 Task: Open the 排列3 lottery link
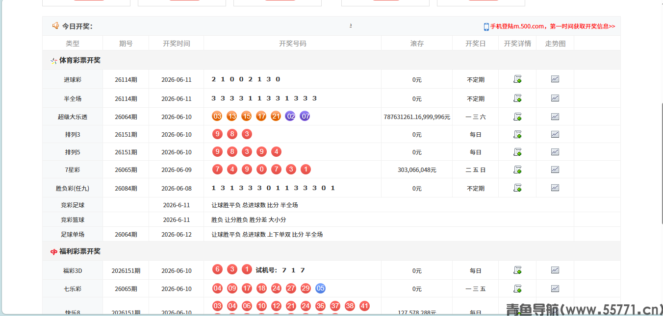coord(73,135)
